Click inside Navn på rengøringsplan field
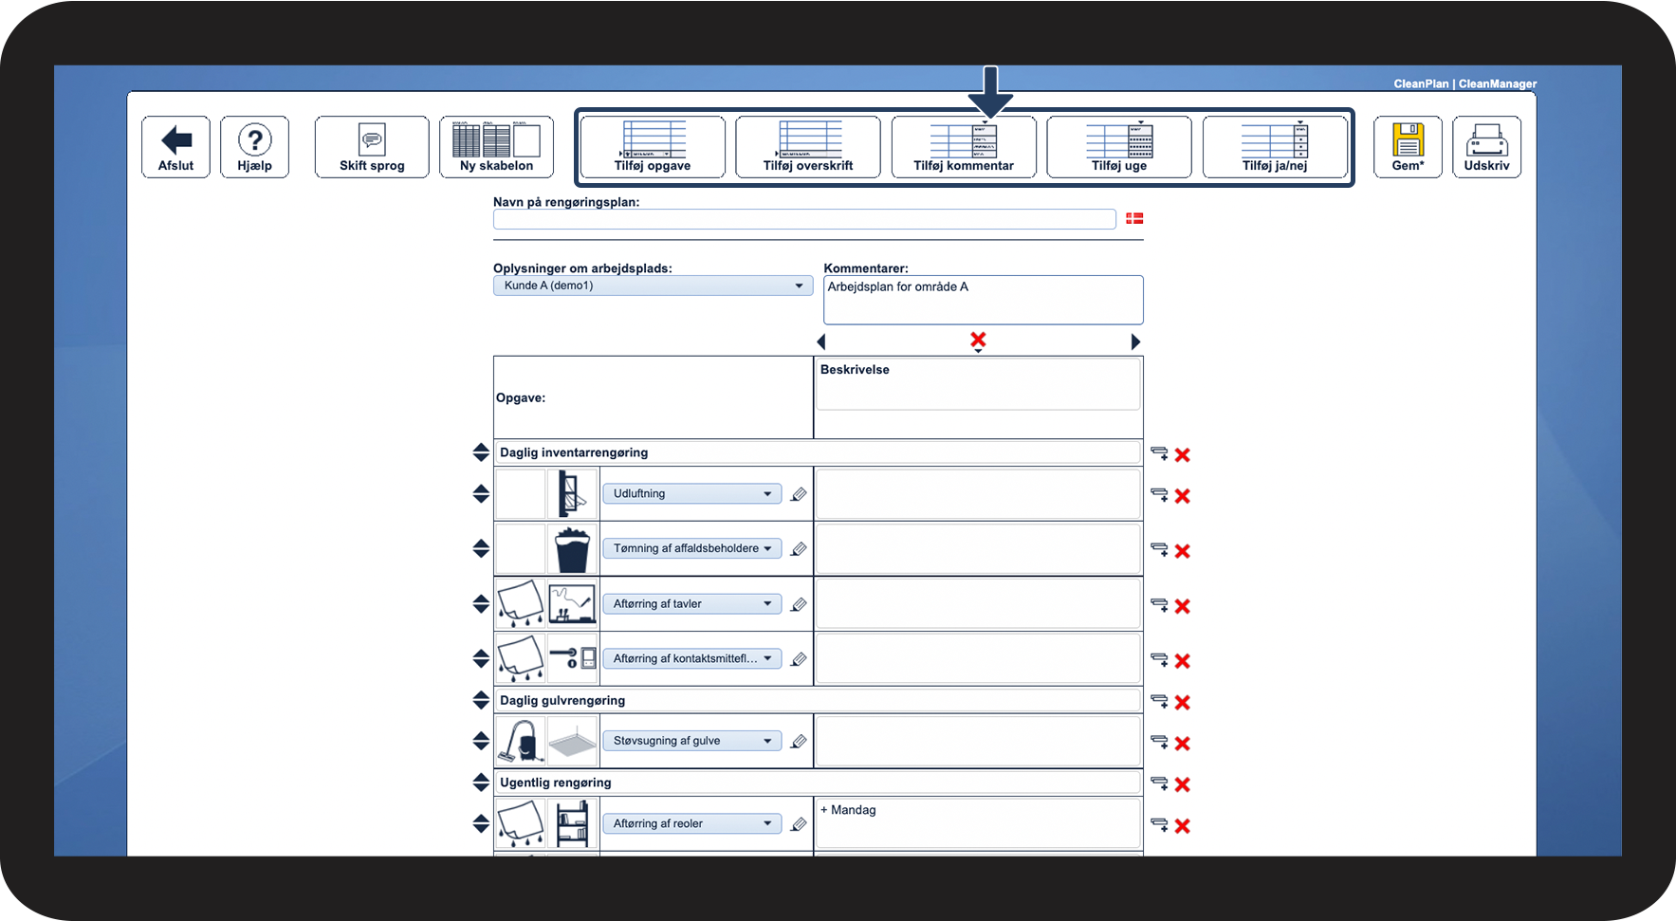The height and width of the screenshot is (921, 1676). (x=804, y=219)
